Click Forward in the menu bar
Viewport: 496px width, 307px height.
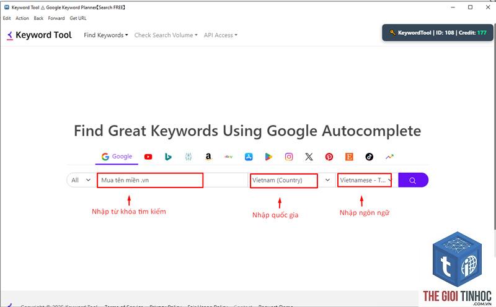coord(56,19)
